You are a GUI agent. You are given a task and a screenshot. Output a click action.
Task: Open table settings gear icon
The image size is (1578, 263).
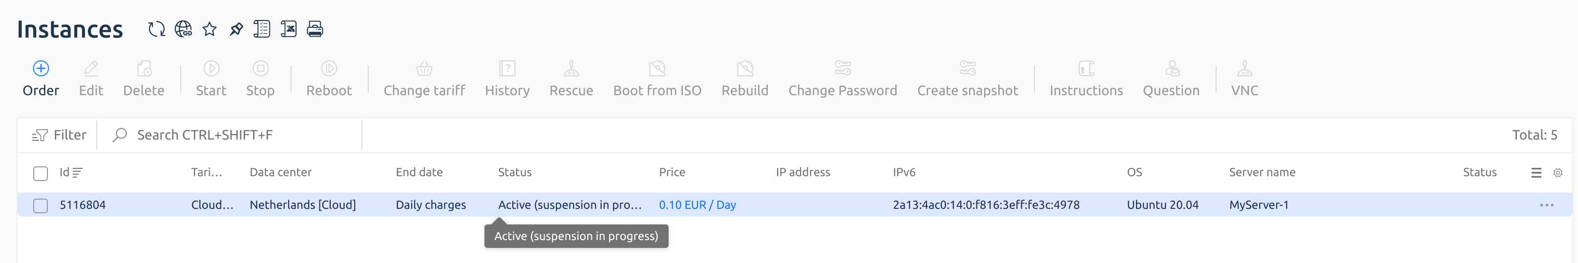pyautogui.click(x=1558, y=173)
